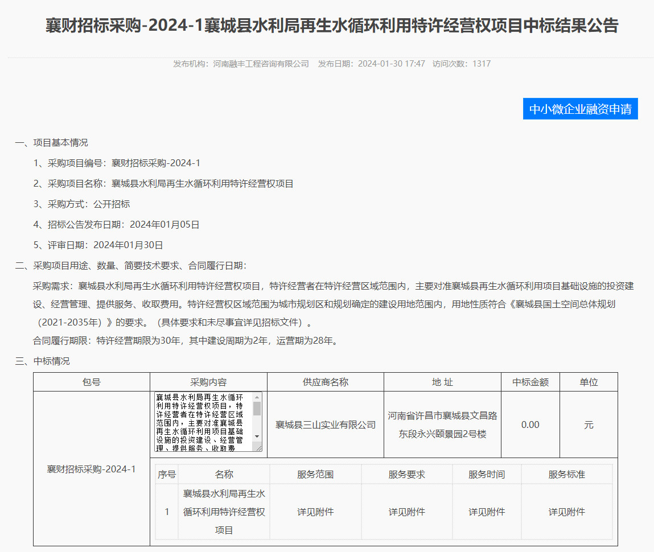Click the 服务范围 sub-table header
This screenshot has width=654, height=552.
(315, 475)
